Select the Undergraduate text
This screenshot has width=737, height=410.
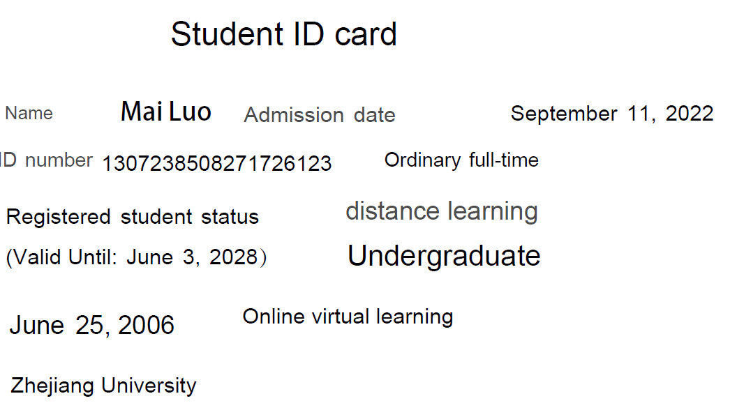click(x=444, y=256)
